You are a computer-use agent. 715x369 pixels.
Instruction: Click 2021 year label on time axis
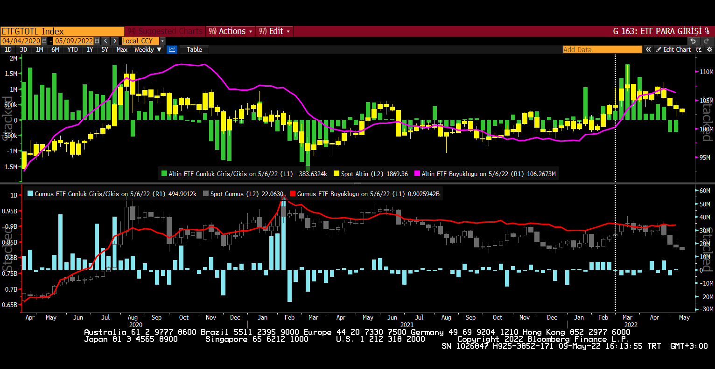coord(407,325)
